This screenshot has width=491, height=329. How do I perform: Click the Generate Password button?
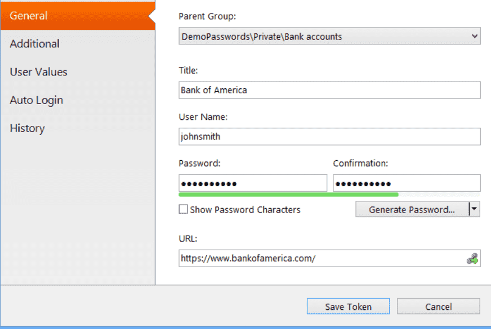[412, 209]
